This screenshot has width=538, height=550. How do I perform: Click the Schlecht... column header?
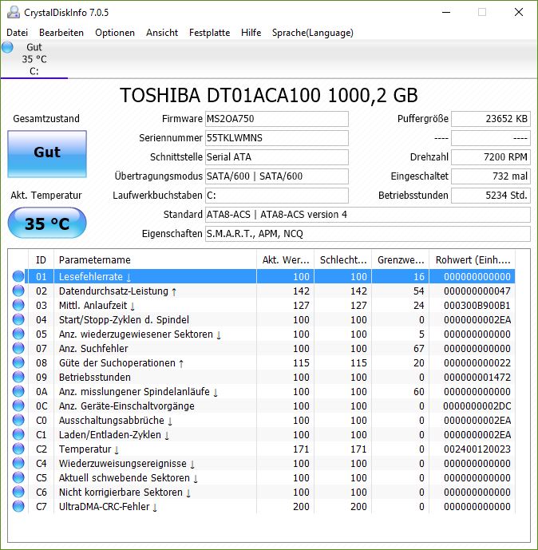coord(343,260)
